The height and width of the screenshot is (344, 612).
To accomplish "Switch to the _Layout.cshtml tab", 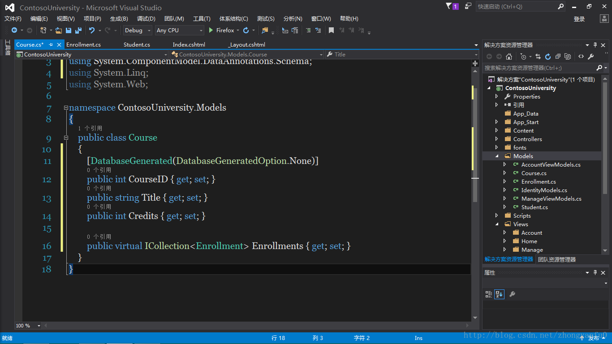I will [x=246, y=44].
